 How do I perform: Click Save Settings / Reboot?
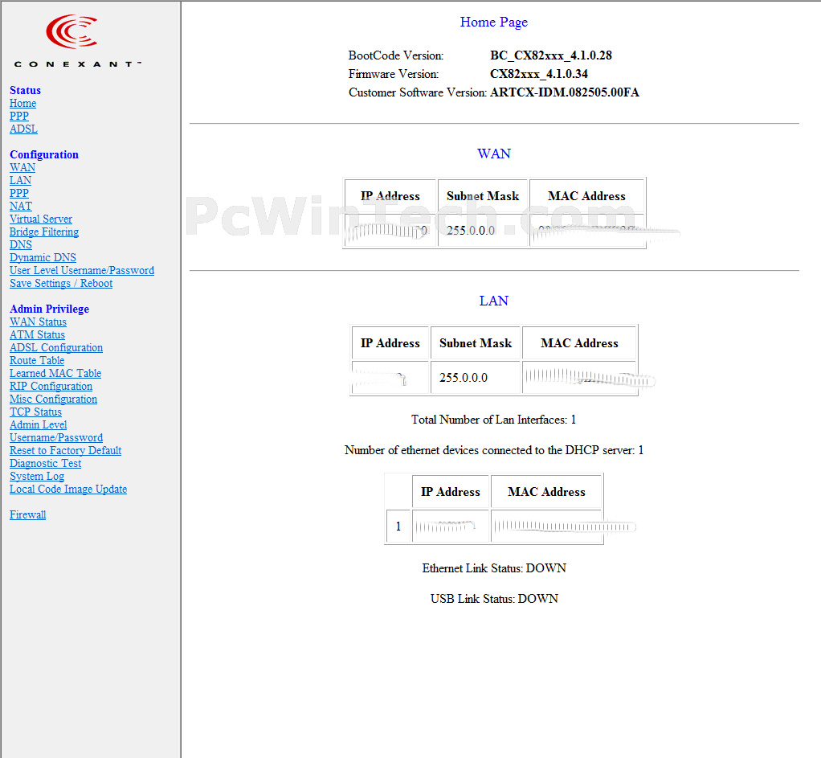click(61, 284)
